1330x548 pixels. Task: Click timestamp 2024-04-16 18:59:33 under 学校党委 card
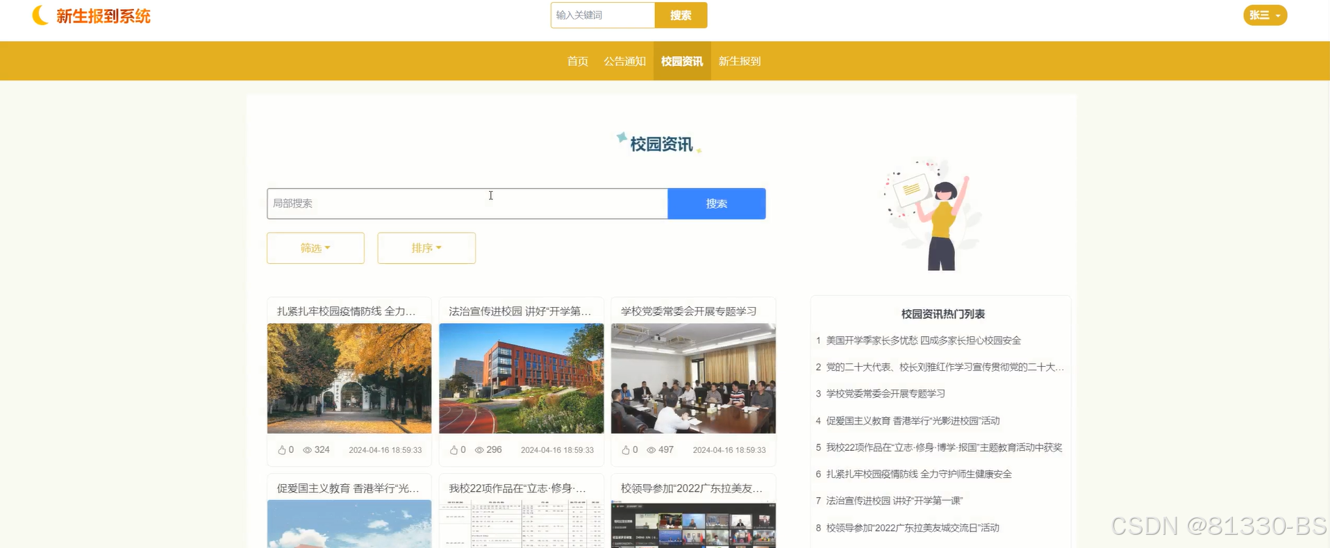(729, 450)
